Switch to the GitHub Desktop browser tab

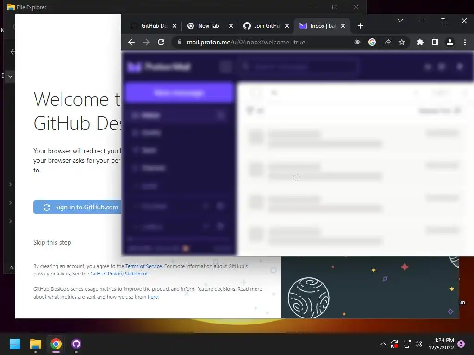[150, 26]
